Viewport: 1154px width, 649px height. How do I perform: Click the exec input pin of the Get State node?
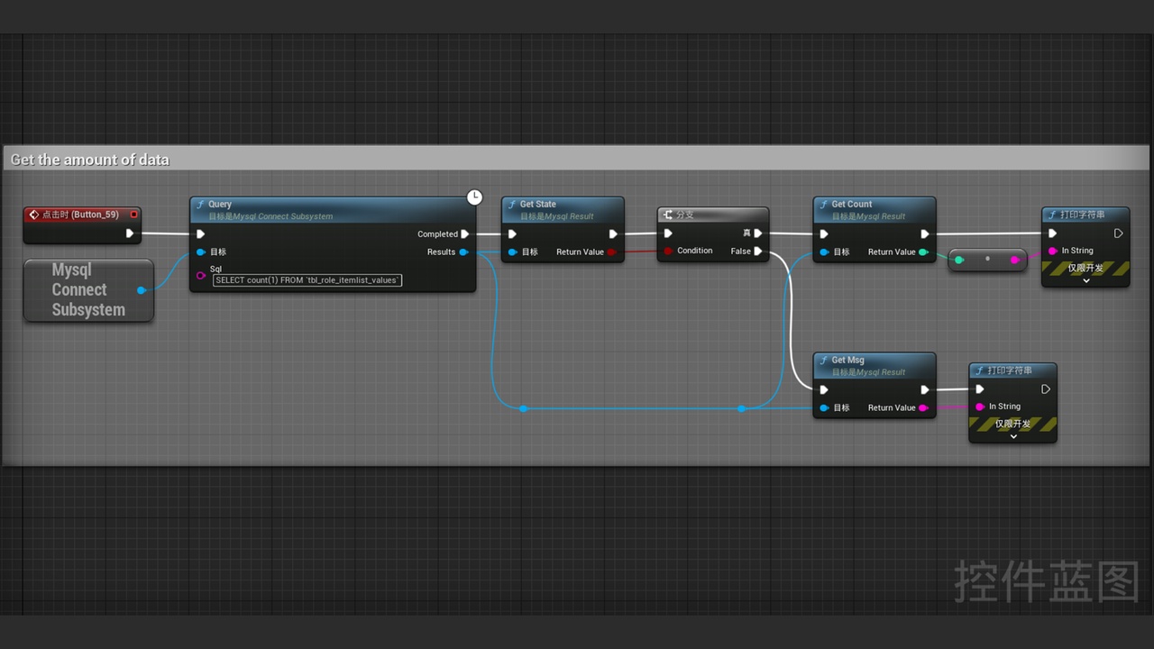pos(512,234)
